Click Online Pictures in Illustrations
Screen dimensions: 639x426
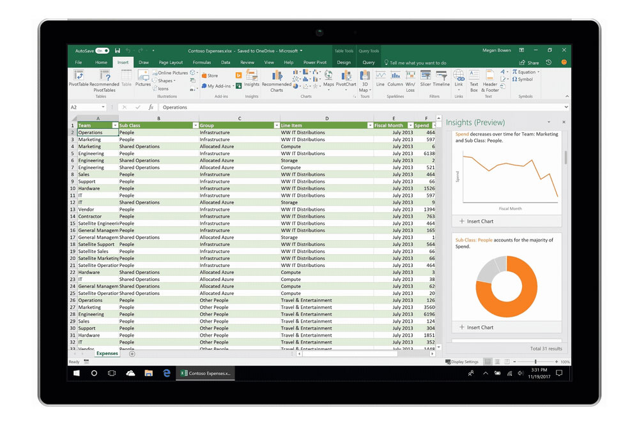point(171,73)
